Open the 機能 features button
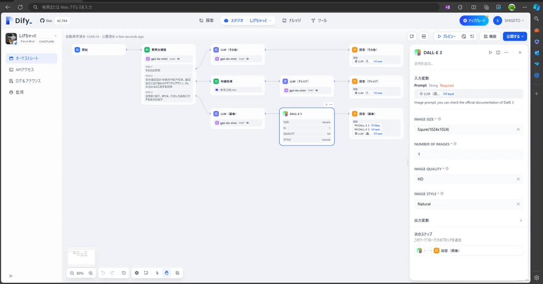Viewport: 543px width, 284px height. click(490, 36)
